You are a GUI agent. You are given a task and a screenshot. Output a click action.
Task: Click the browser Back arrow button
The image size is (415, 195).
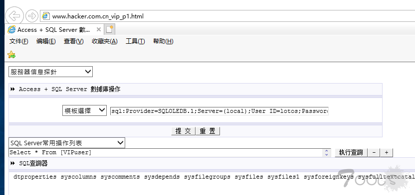pyautogui.click(x=14, y=16)
